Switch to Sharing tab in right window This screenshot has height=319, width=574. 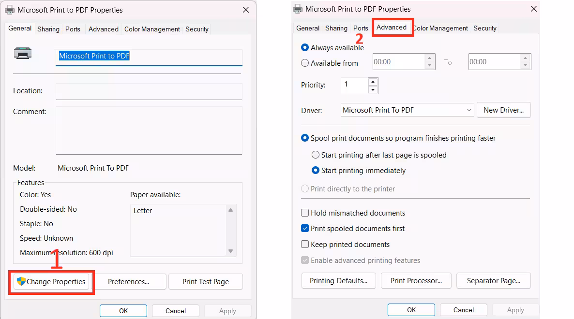click(336, 28)
